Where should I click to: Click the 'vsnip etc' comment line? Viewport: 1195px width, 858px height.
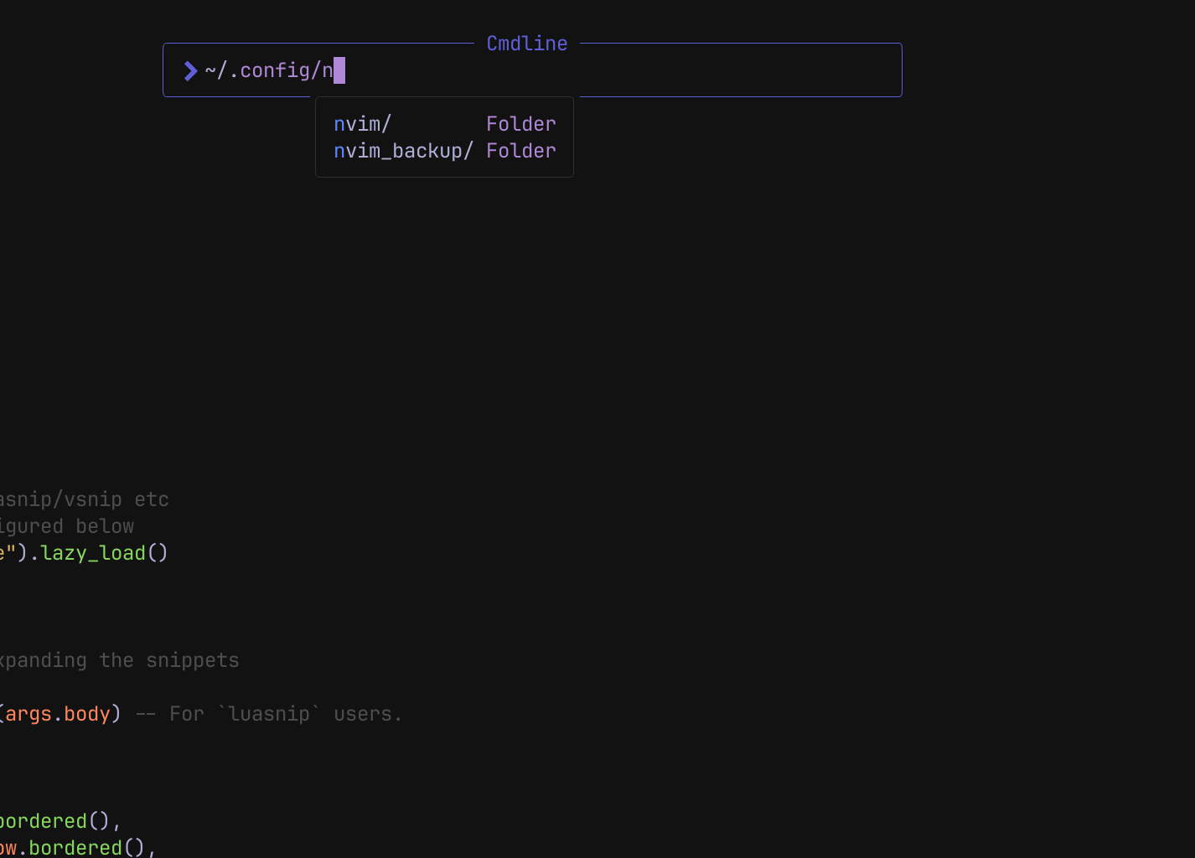click(x=84, y=499)
